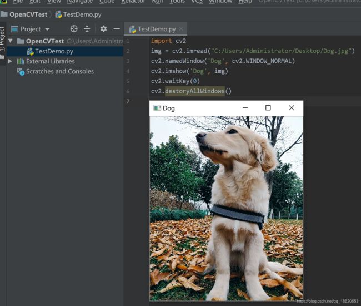The height and width of the screenshot is (306, 361).
Task: Close the Dog window
Action: pyautogui.click(x=292, y=108)
